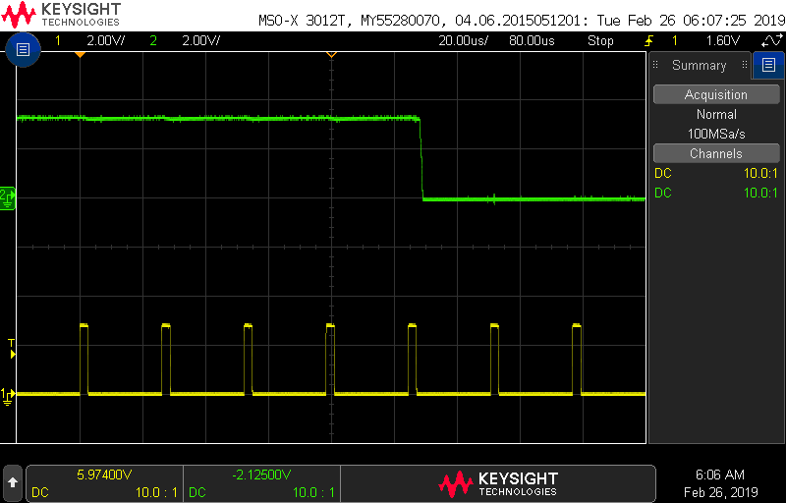This screenshot has height=503, width=786.
Task: Click channel 1 yellow DC 10.0:1 row in sidebar
Action: [x=716, y=173]
